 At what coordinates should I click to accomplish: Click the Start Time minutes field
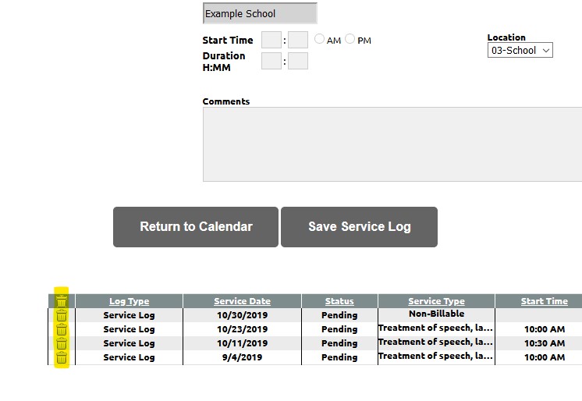[x=298, y=40]
